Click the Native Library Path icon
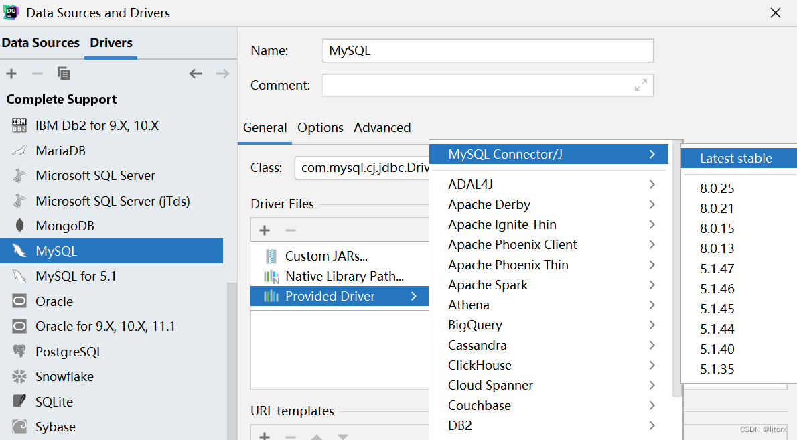The width and height of the screenshot is (797, 440). pos(271,277)
